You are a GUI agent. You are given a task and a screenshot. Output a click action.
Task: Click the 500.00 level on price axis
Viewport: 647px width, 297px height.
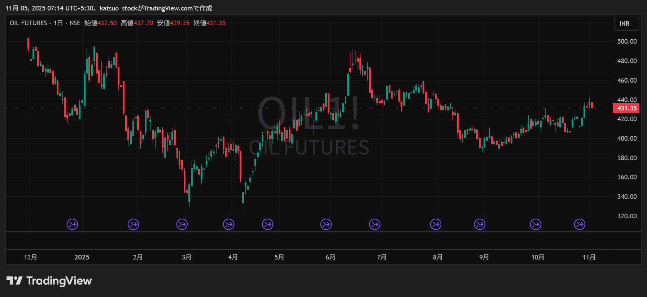[x=627, y=42]
